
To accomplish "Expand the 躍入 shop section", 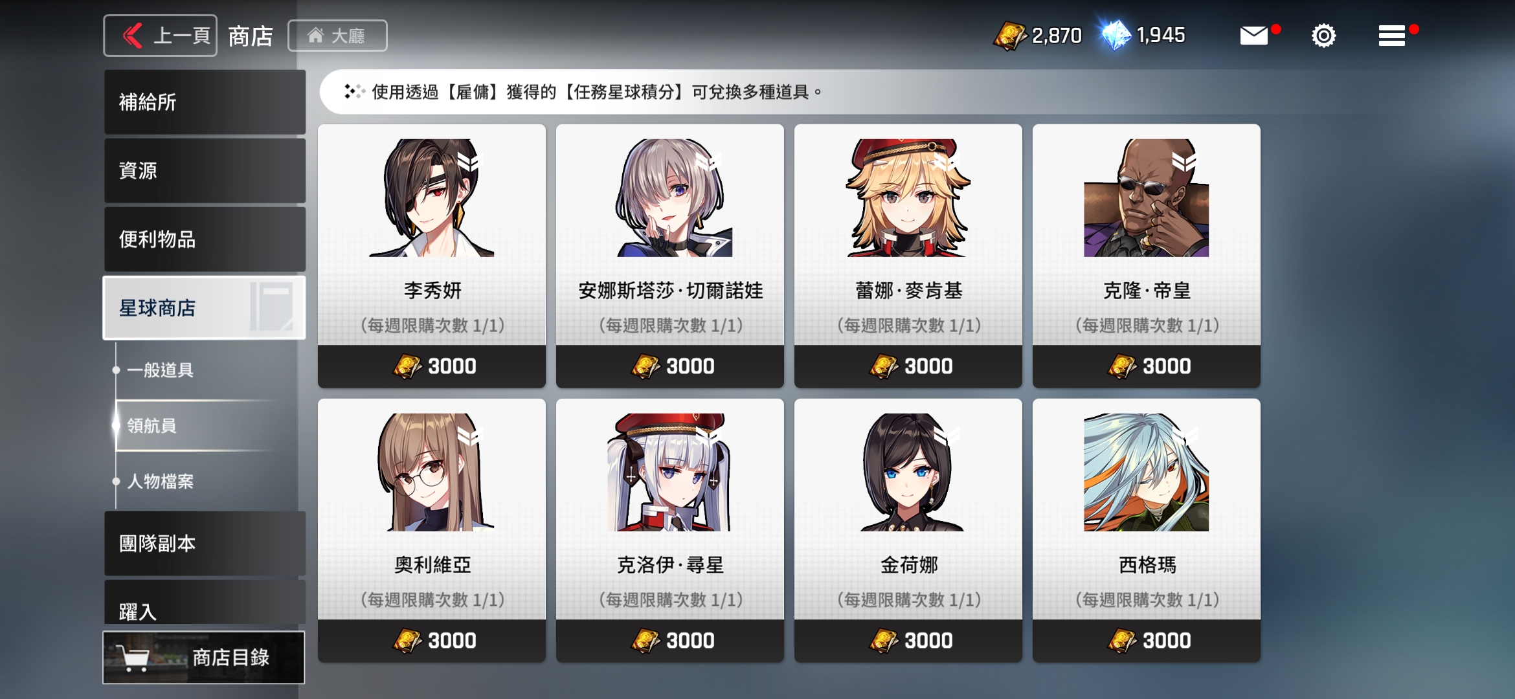I will pyautogui.click(x=205, y=603).
